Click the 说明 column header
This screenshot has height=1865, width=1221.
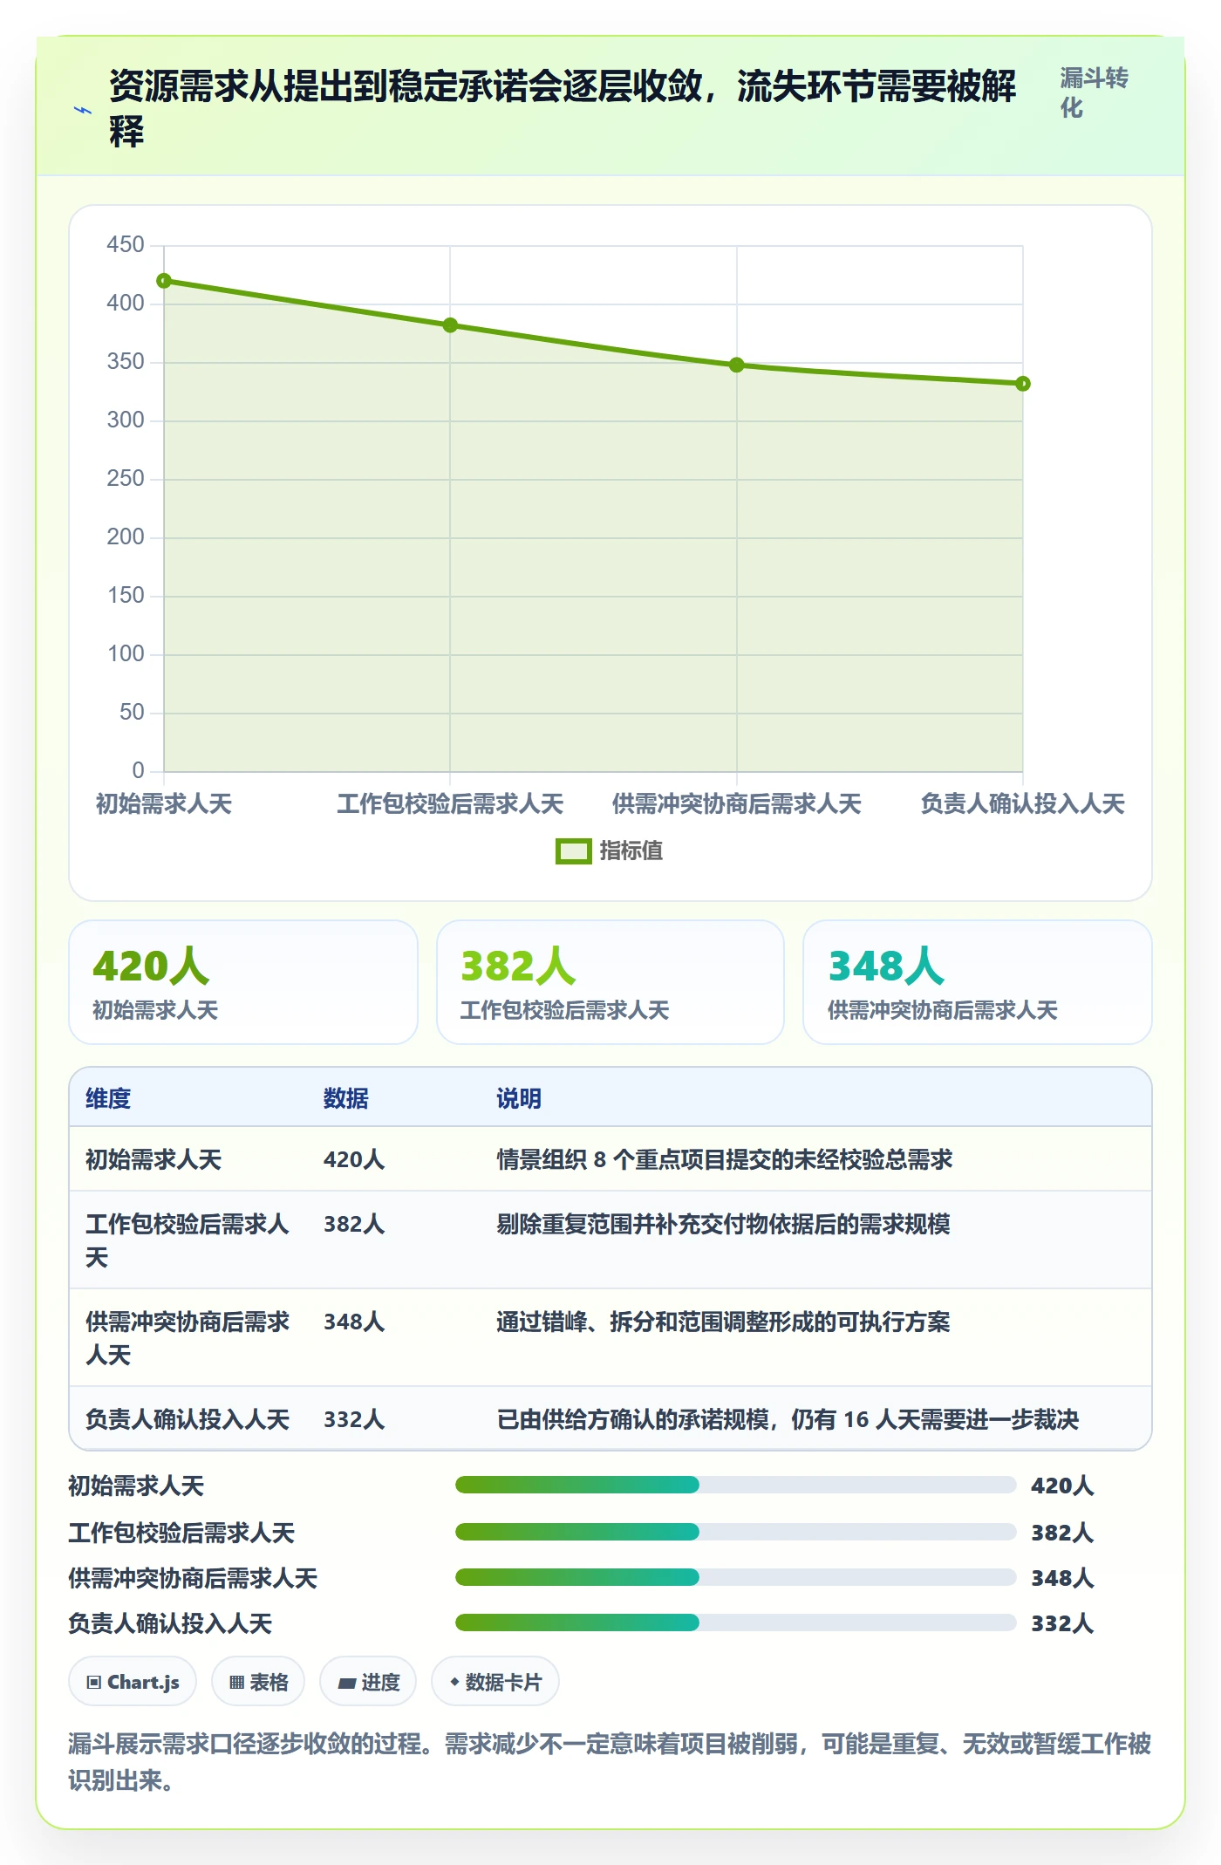point(519,1098)
